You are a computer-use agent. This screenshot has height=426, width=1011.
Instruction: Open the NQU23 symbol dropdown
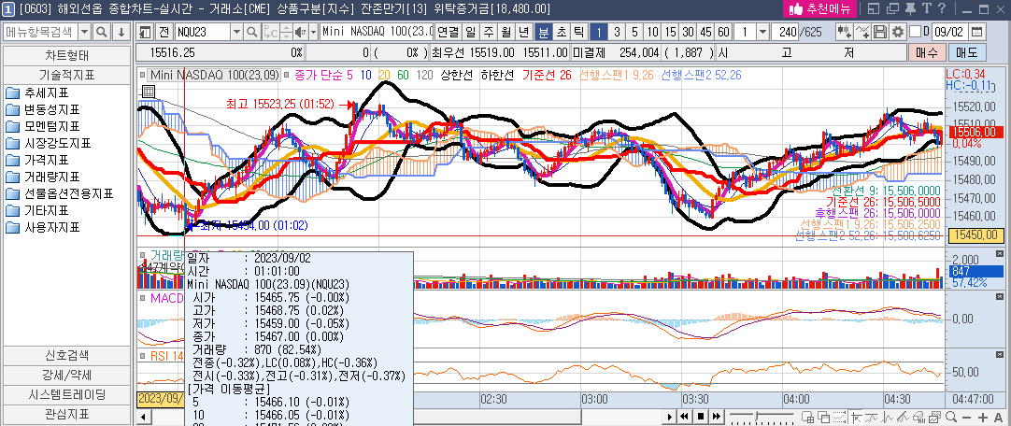tap(236, 32)
